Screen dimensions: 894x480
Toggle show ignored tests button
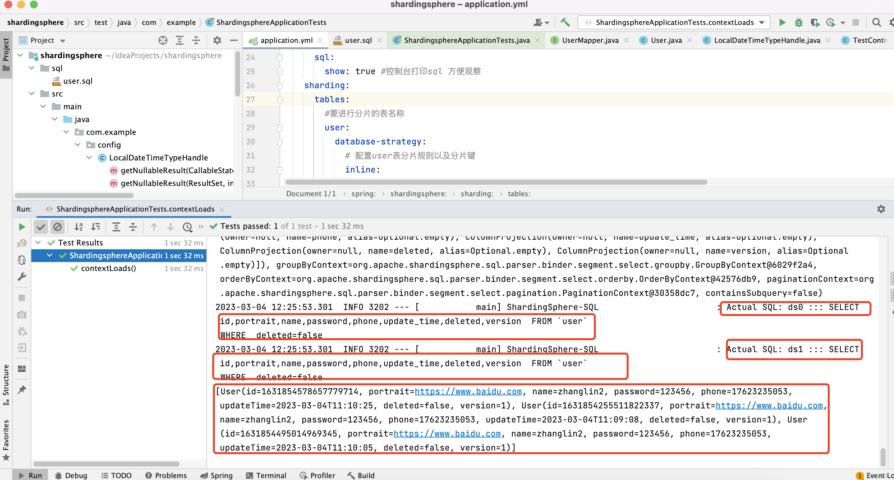pyautogui.click(x=58, y=227)
